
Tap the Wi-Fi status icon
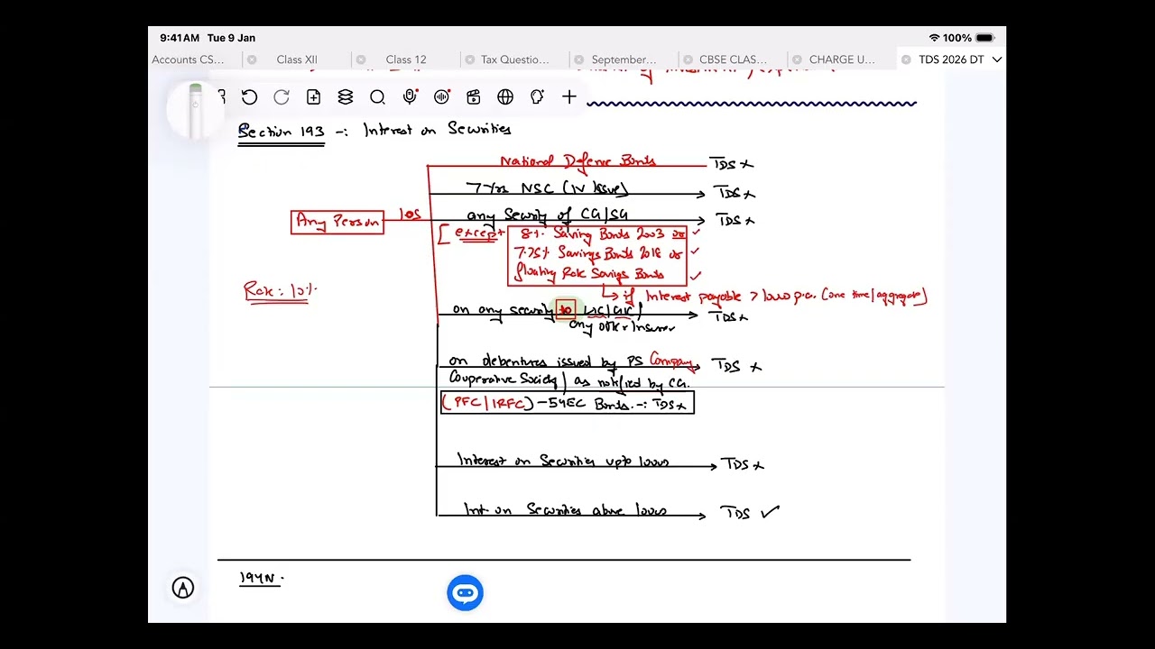[934, 38]
